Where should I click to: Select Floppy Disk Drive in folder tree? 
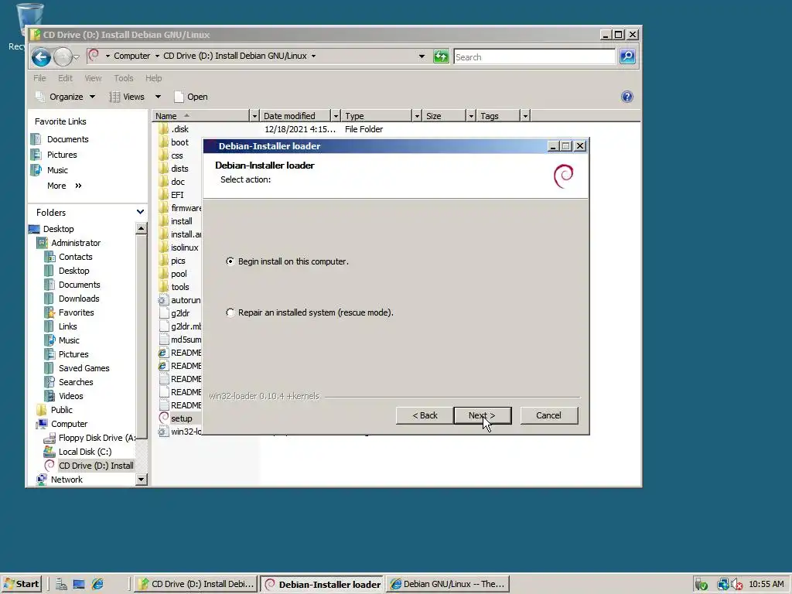[x=90, y=438]
